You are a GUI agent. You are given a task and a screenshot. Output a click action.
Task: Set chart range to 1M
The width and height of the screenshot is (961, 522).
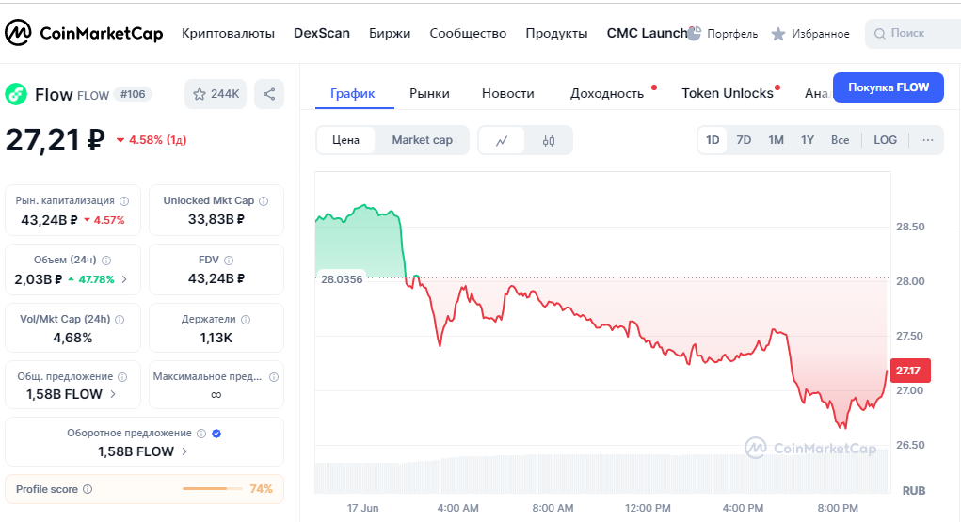click(x=776, y=140)
